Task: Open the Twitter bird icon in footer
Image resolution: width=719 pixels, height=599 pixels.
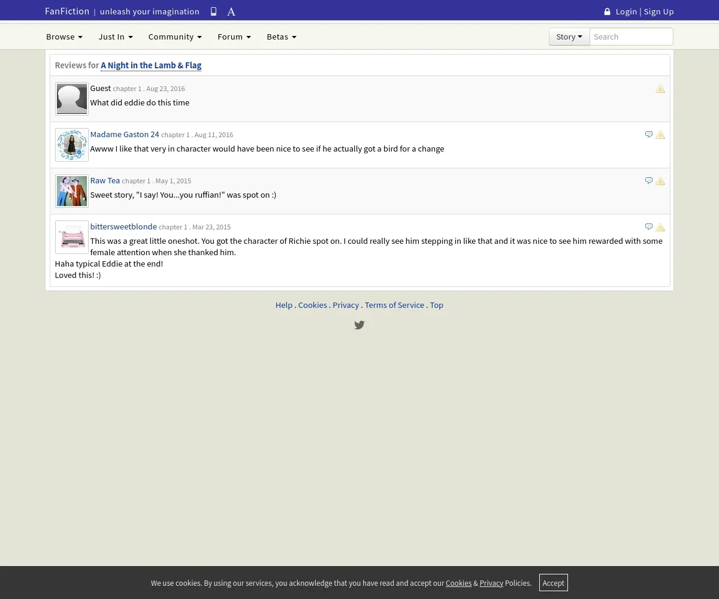Action: tap(359, 325)
